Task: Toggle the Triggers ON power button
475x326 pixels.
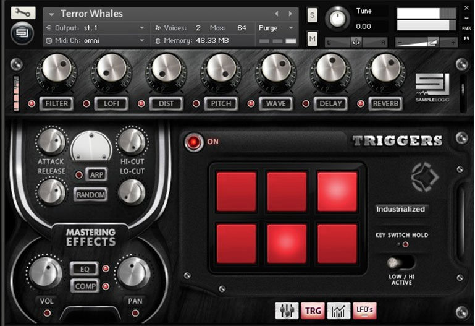Action: (194, 142)
